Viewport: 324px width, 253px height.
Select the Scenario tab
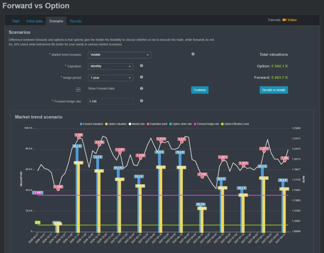[x=56, y=21]
